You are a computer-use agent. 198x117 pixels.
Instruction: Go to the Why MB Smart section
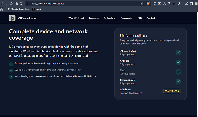click(76, 18)
